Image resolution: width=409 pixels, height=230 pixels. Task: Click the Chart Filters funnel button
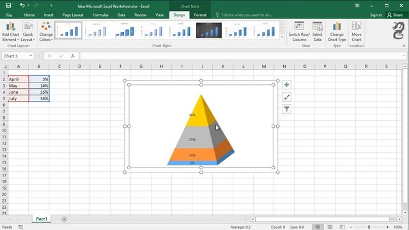[x=286, y=109]
